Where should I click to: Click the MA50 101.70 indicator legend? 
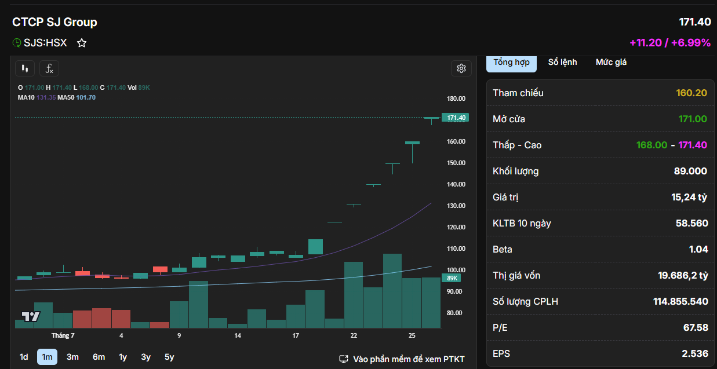pos(77,97)
